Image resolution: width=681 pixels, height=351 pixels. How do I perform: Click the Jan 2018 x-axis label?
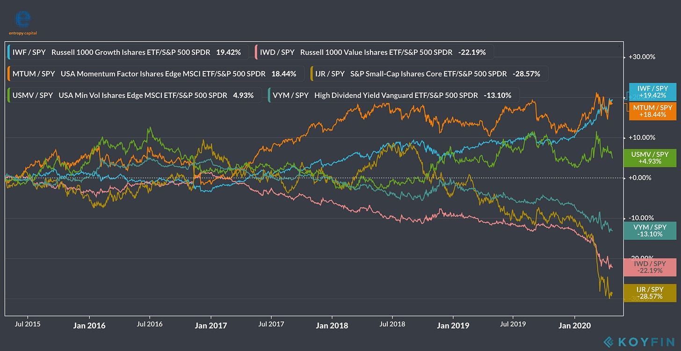332,325
